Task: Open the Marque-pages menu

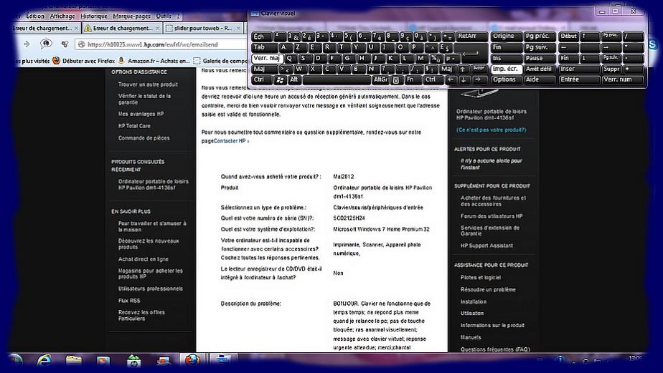Action: pyautogui.click(x=131, y=16)
